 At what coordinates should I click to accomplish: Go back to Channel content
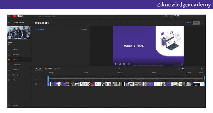coord(9,23)
